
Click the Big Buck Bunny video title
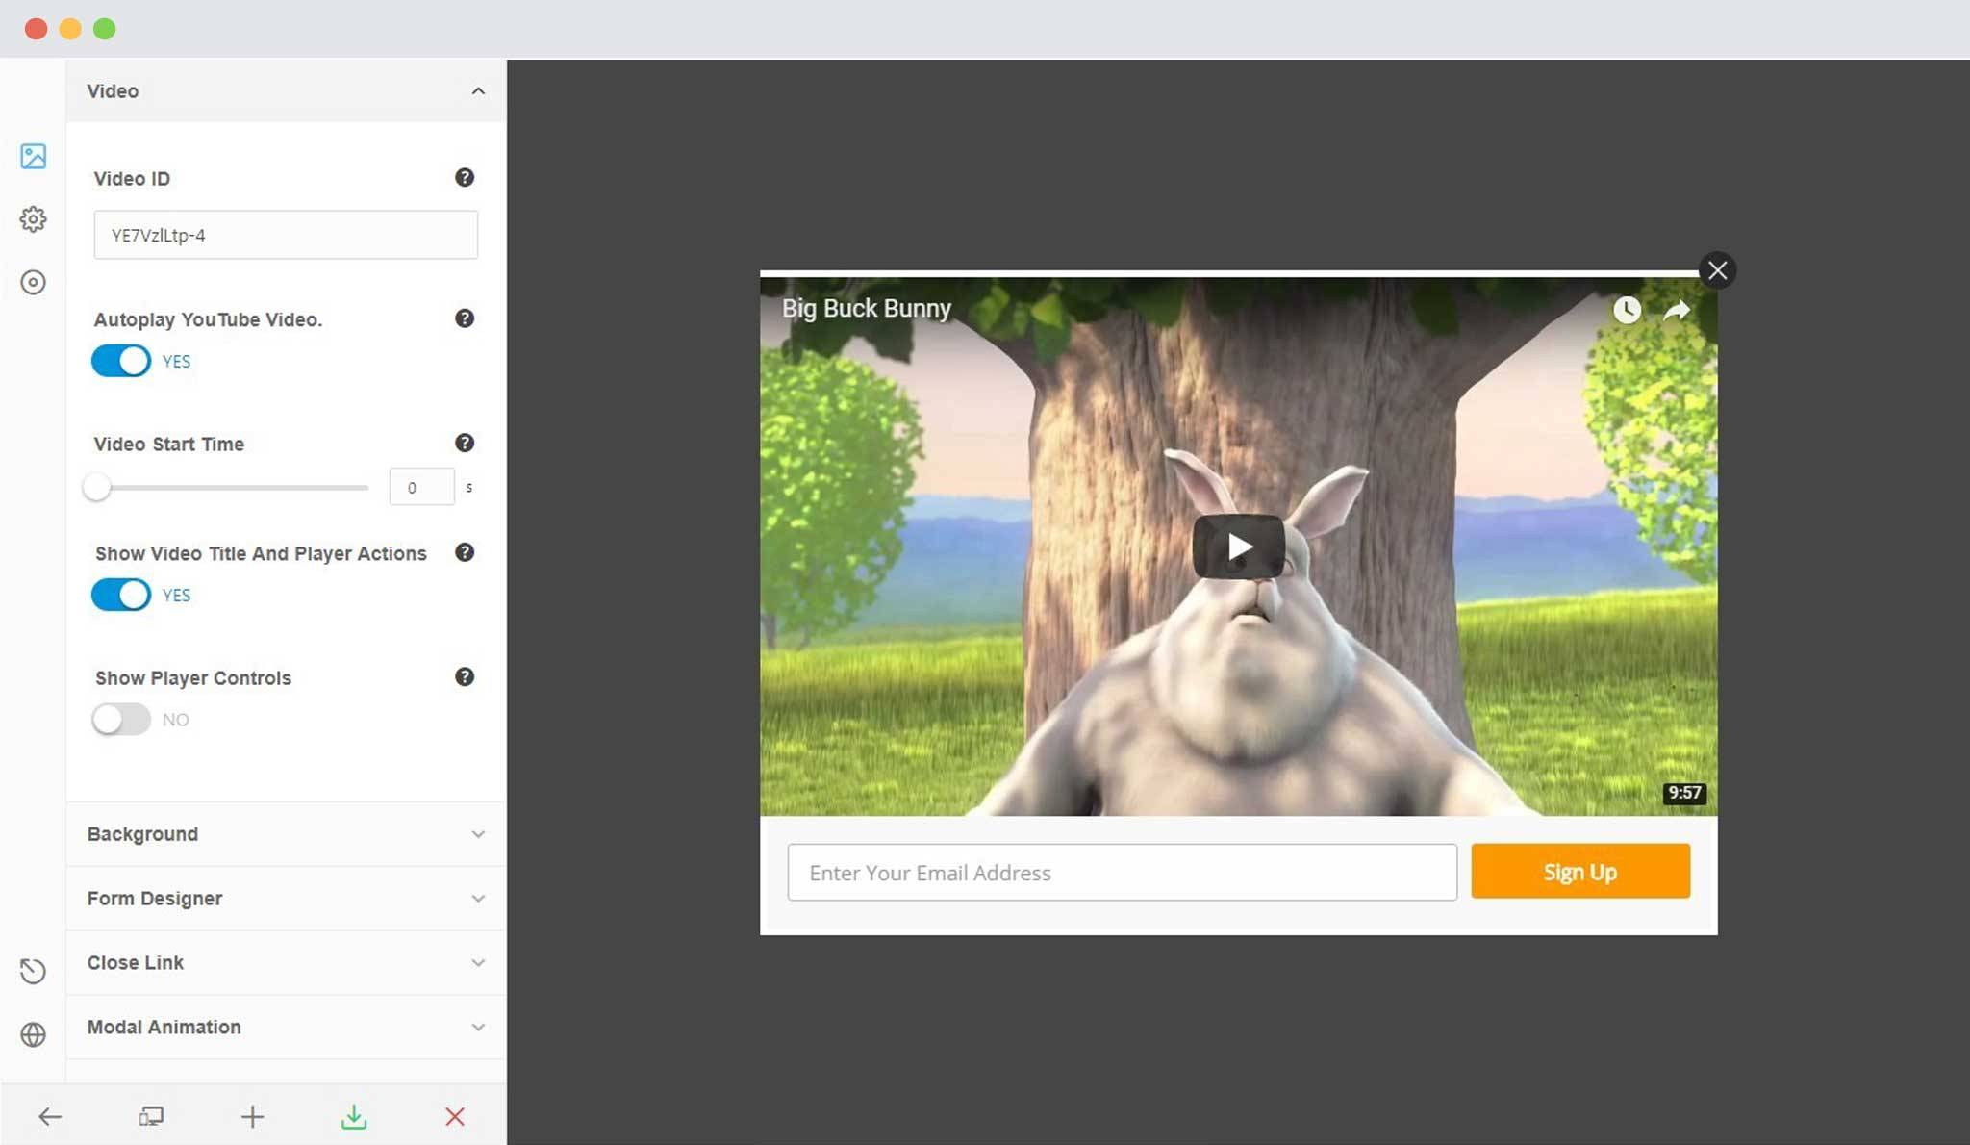pyautogui.click(x=866, y=309)
